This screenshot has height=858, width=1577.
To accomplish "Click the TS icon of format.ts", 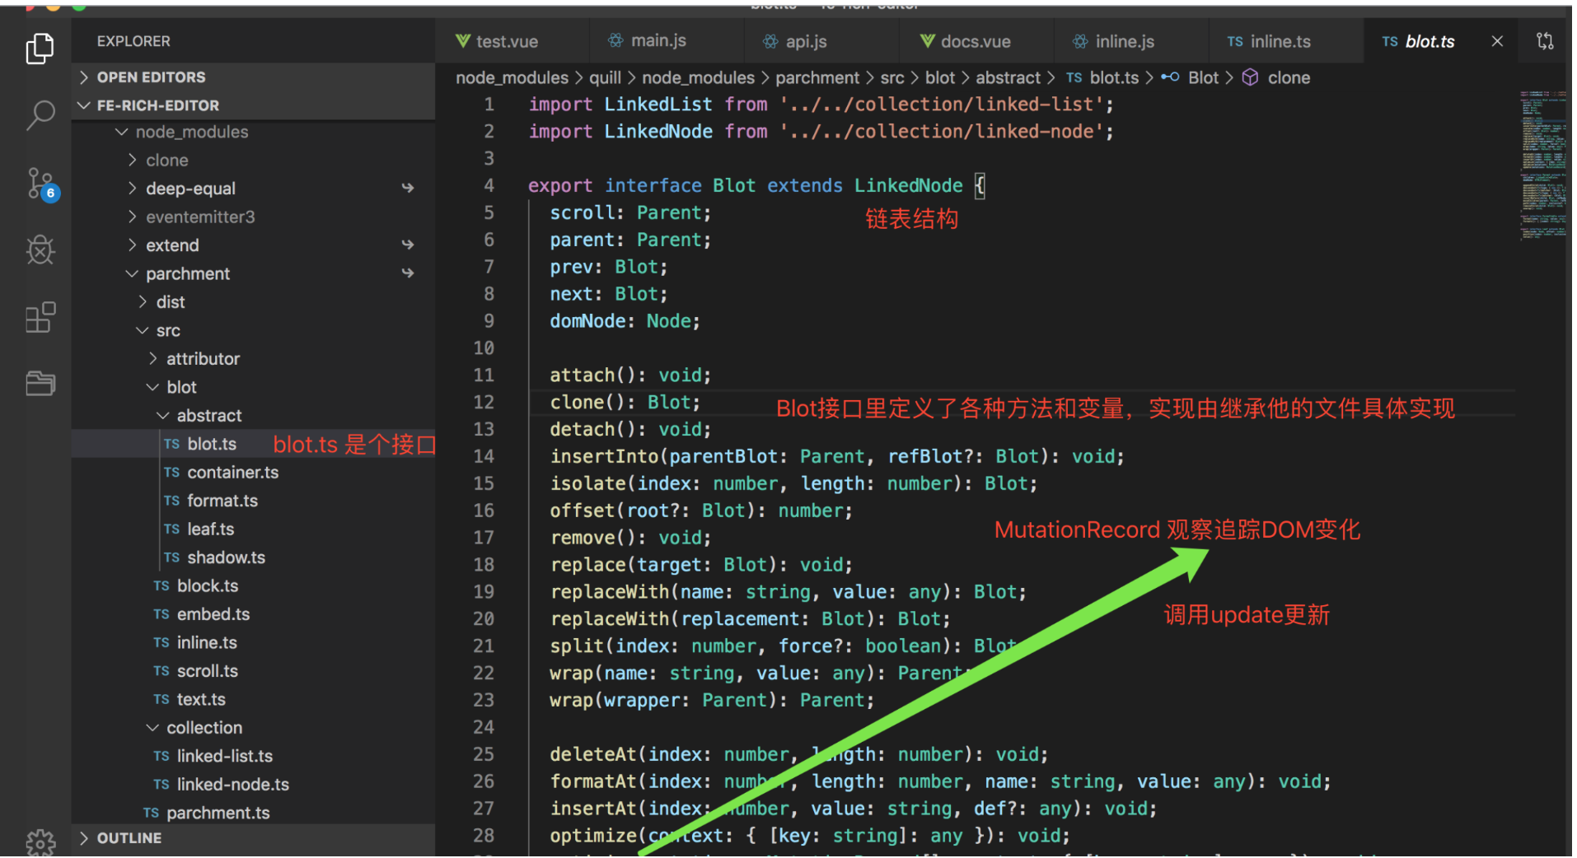I will (171, 501).
